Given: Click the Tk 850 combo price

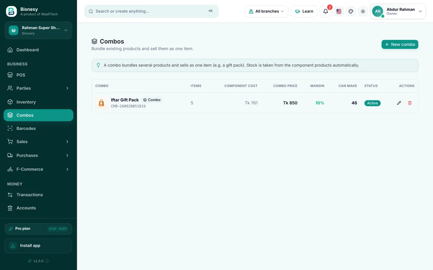Looking at the screenshot, I should [x=290, y=103].
